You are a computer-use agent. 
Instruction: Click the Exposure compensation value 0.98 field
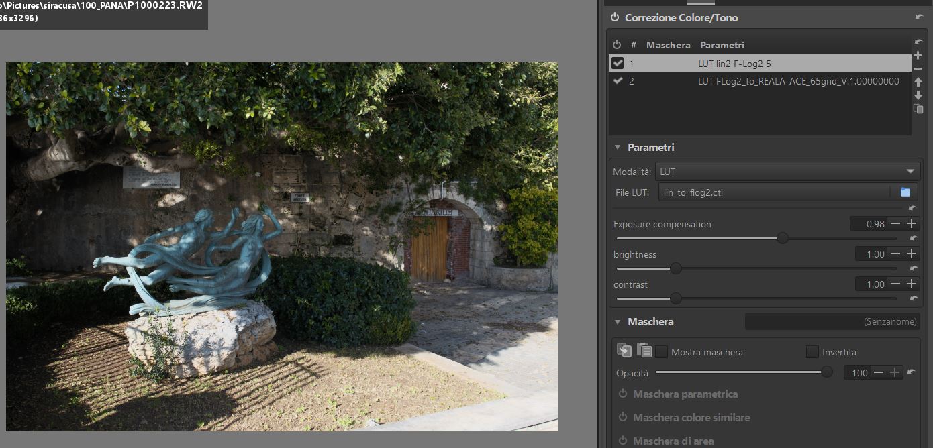click(x=869, y=224)
